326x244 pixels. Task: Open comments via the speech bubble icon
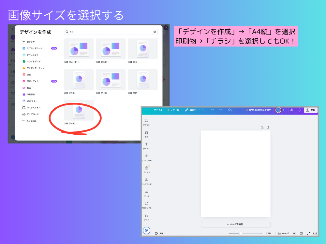coord(300,110)
